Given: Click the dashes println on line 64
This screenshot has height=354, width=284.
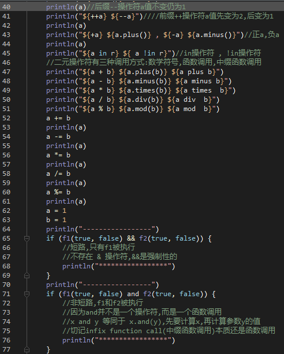Looking at the screenshot, I should [103, 229].
